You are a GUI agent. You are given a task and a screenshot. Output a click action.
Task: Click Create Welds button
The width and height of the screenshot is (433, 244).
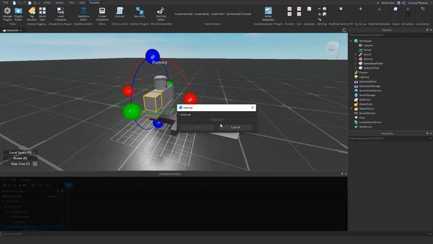[x=202, y=14]
